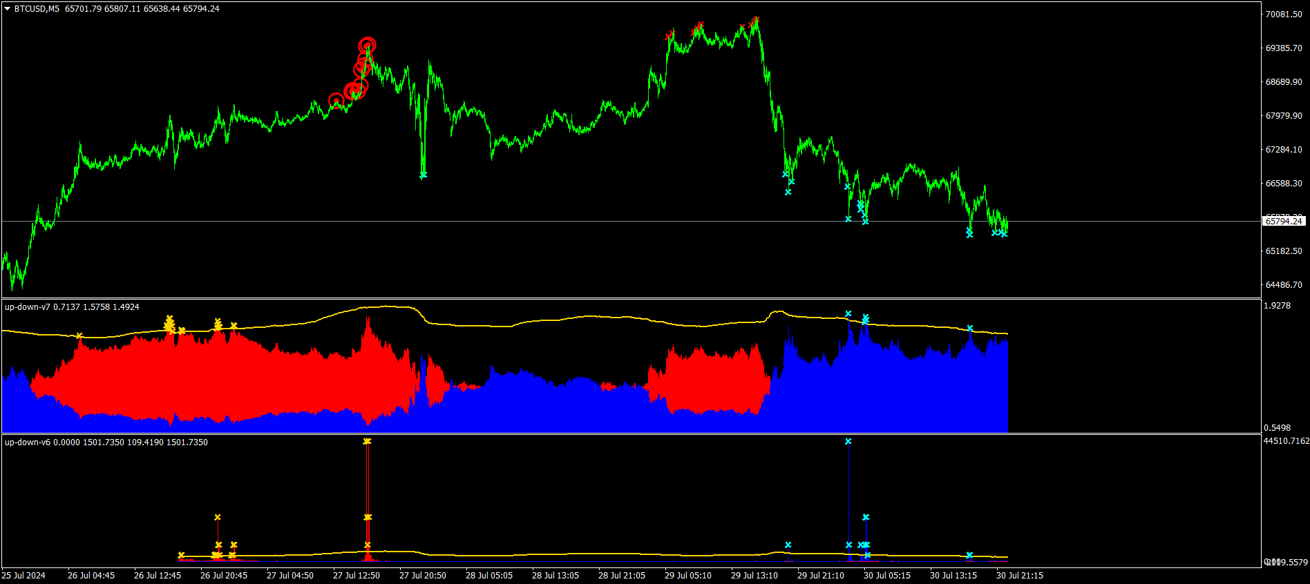This screenshot has height=584, width=1310.
Task: Click the 26 Jul 20:45 time label
Action: click(x=224, y=576)
